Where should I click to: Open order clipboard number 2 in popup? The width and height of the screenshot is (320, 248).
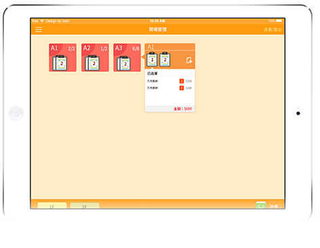[x=165, y=59]
